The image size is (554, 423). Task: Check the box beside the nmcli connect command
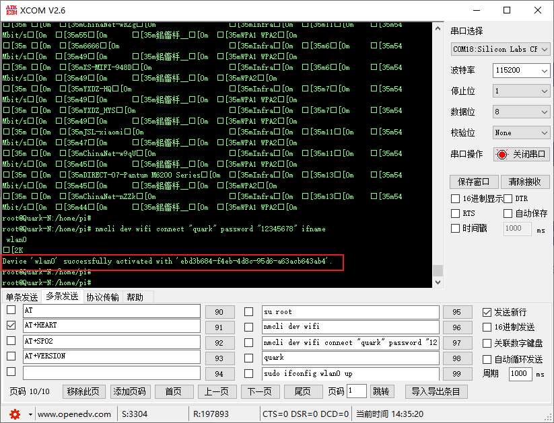[249, 342]
